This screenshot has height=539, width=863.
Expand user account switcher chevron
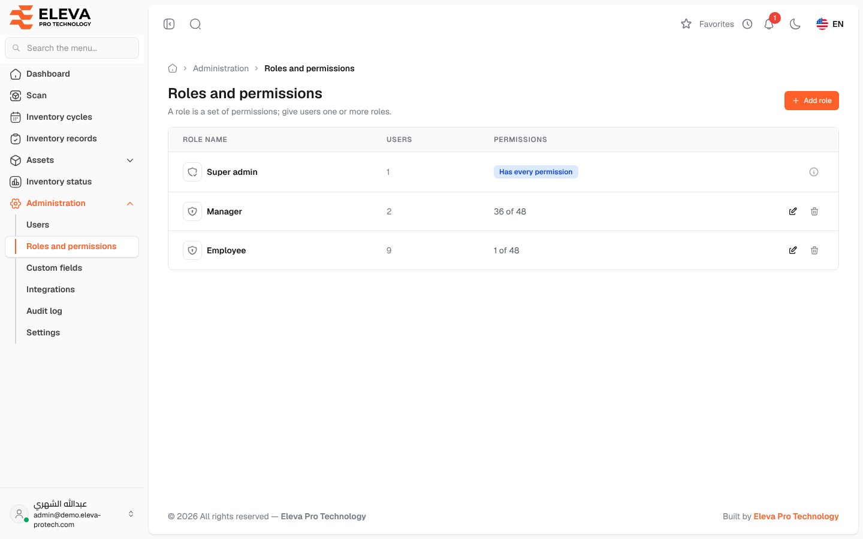pyautogui.click(x=131, y=514)
